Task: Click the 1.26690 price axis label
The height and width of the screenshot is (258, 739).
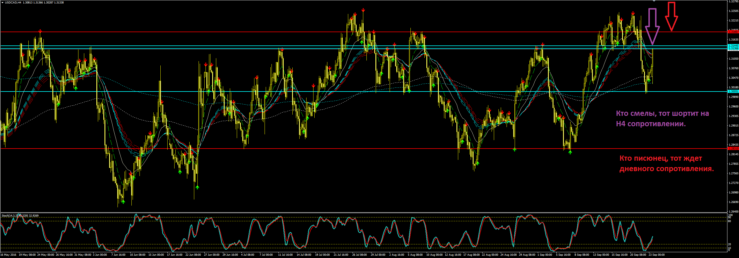Action: tap(733, 202)
